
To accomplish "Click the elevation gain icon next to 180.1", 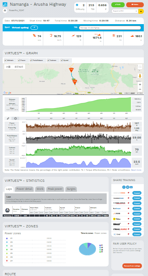I will tap(132, 36).
